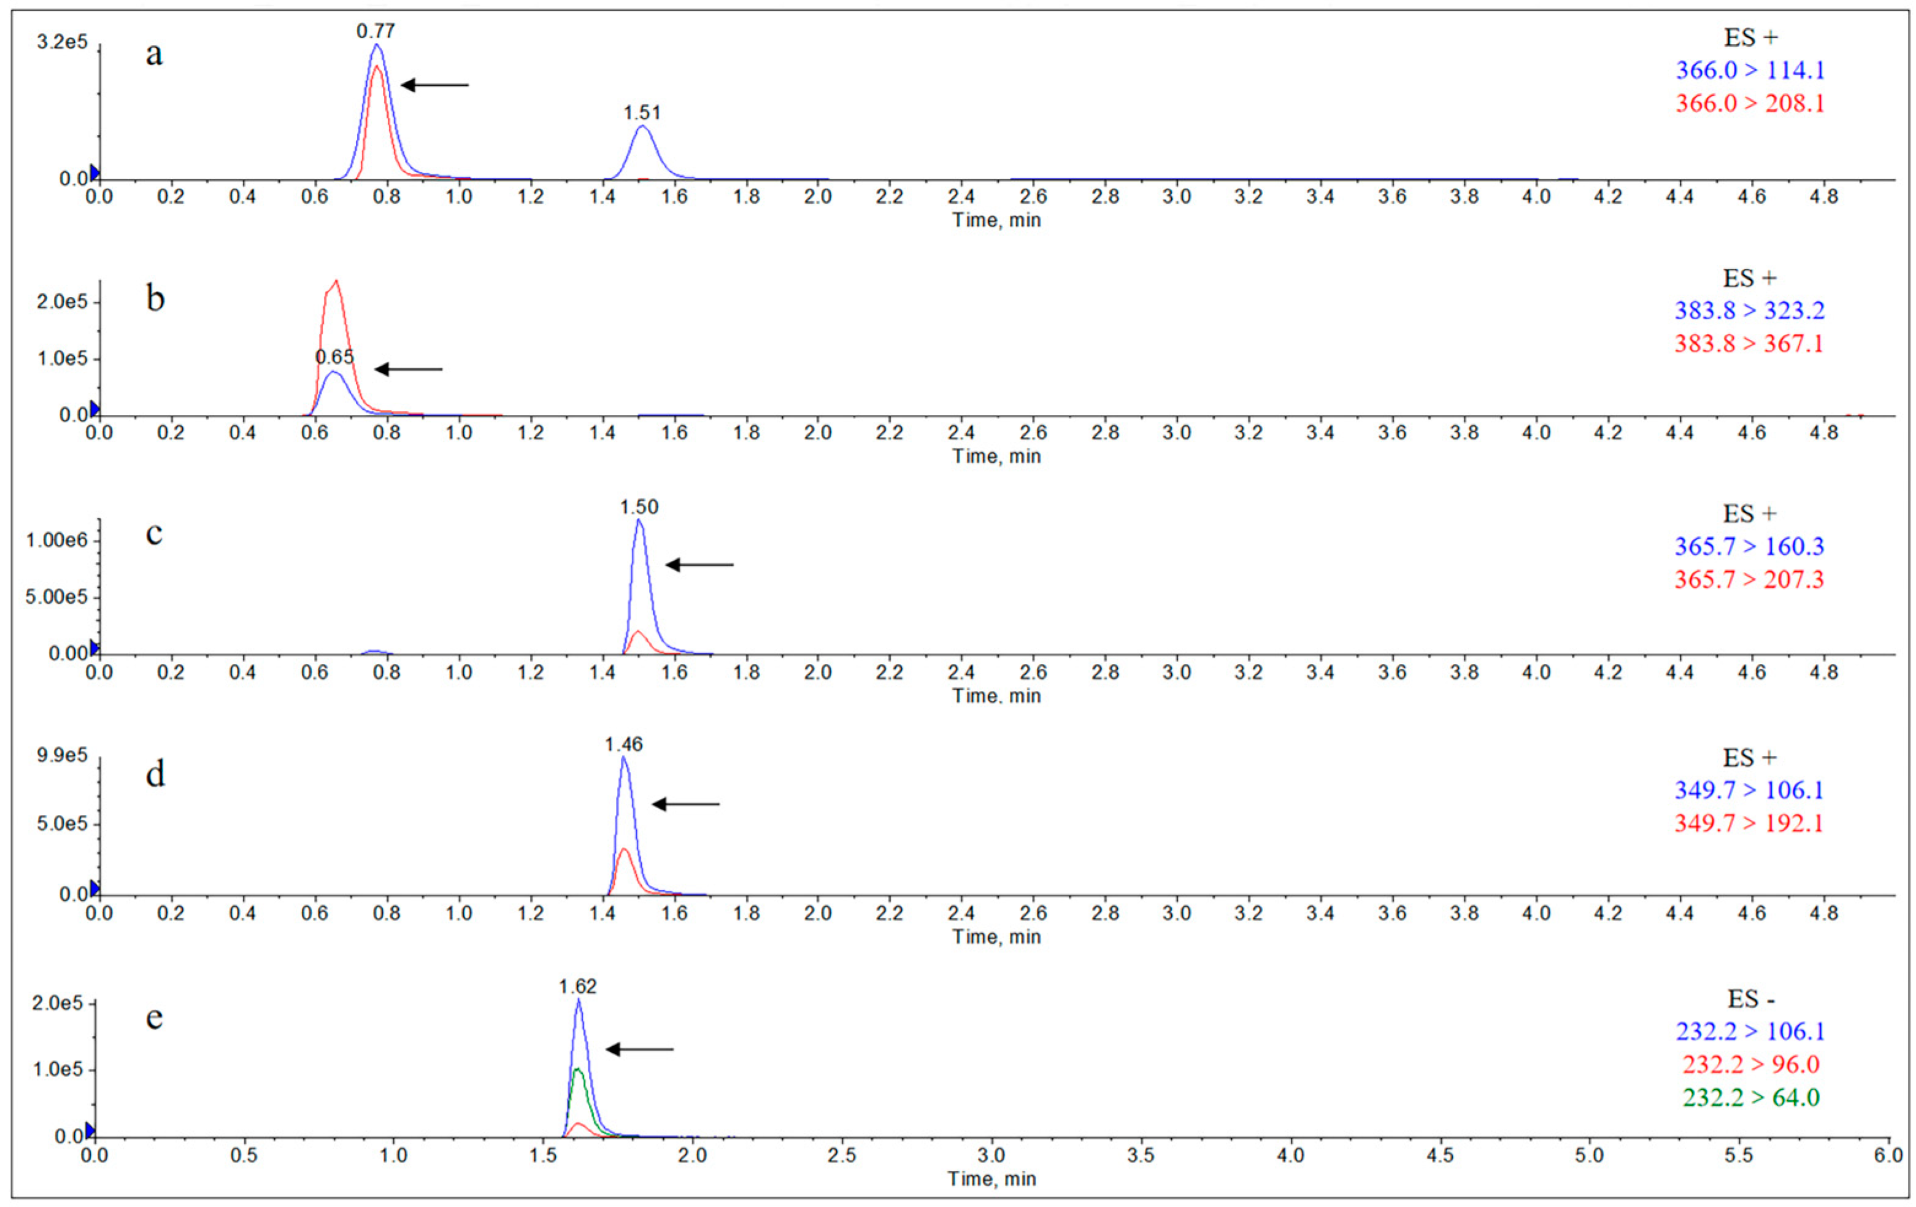Click the 3.2e5 y-axis value
Screen dimensions: 1916x1207
click(x=62, y=42)
